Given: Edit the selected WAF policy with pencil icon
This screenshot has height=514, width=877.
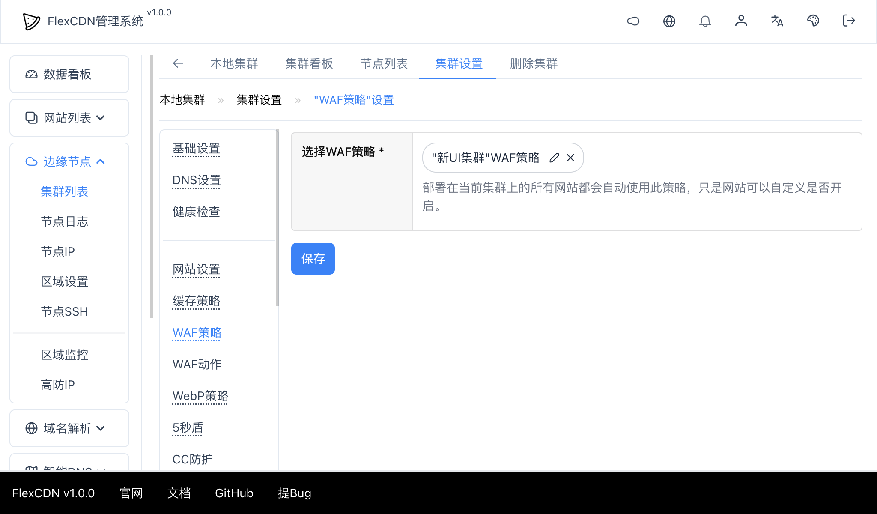Looking at the screenshot, I should tap(554, 158).
